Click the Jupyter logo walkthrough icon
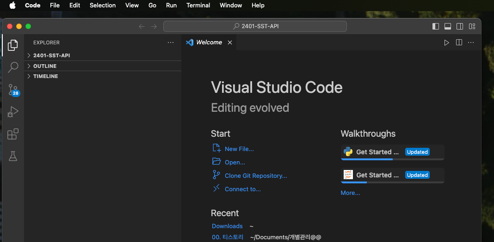Viewport: 494px width, 242px height. pos(348,175)
